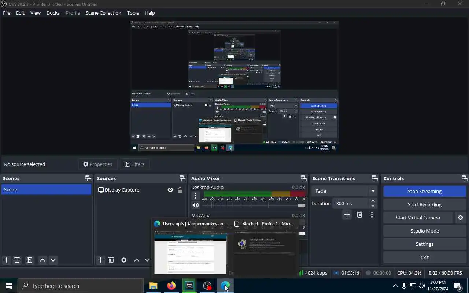Mute Desktop Audio speaker icon
469x293 pixels.
point(196,205)
